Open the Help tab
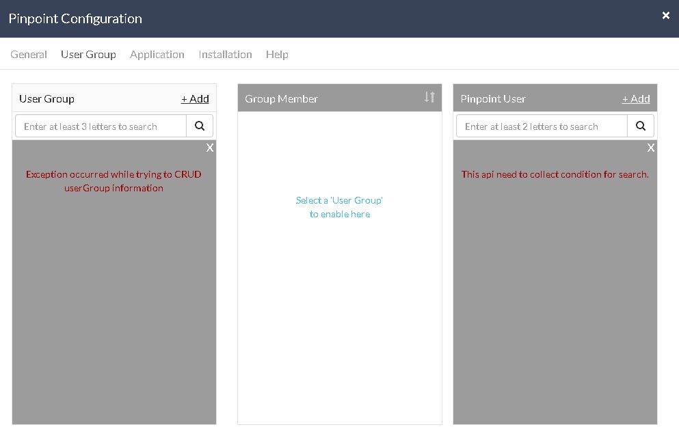679x438 pixels. [277, 55]
